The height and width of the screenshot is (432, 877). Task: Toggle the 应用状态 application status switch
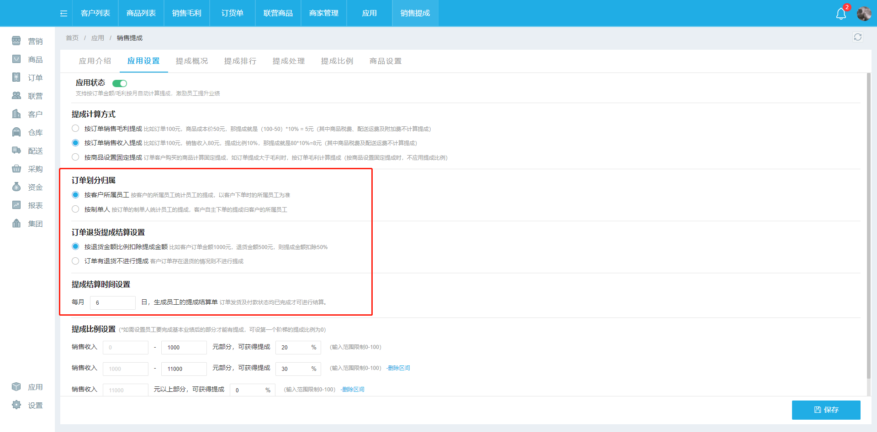tap(120, 83)
